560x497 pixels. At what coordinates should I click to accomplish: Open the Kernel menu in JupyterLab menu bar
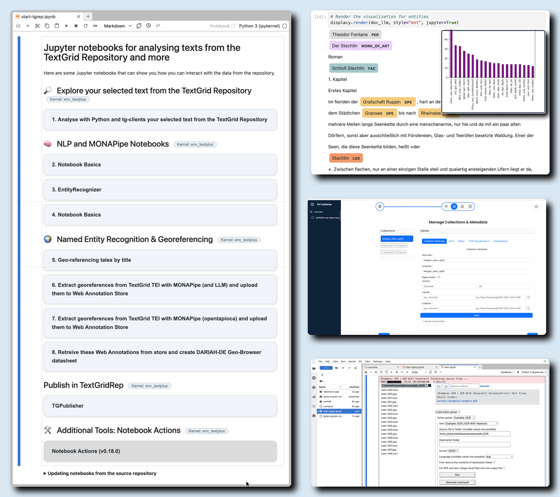tap(352, 362)
